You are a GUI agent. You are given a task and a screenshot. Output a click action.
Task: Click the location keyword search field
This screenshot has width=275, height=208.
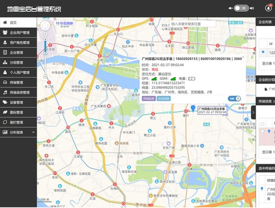pos(192,24)
